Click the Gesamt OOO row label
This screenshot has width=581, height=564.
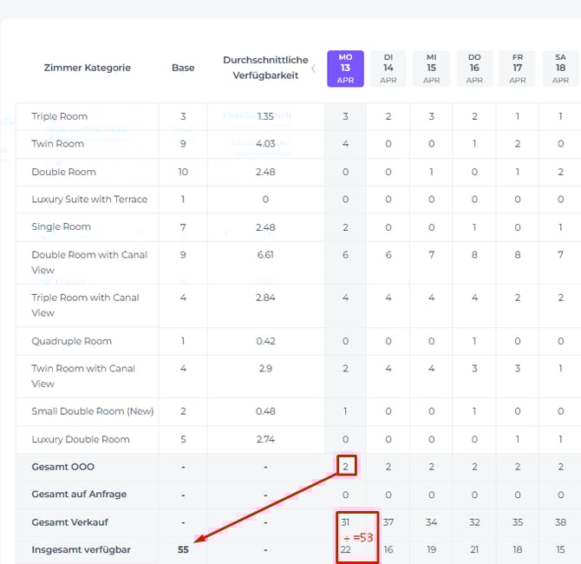tap(62, 467)
